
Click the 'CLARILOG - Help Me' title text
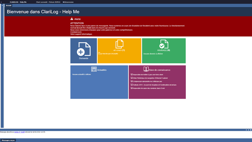(x=18, y=2)
